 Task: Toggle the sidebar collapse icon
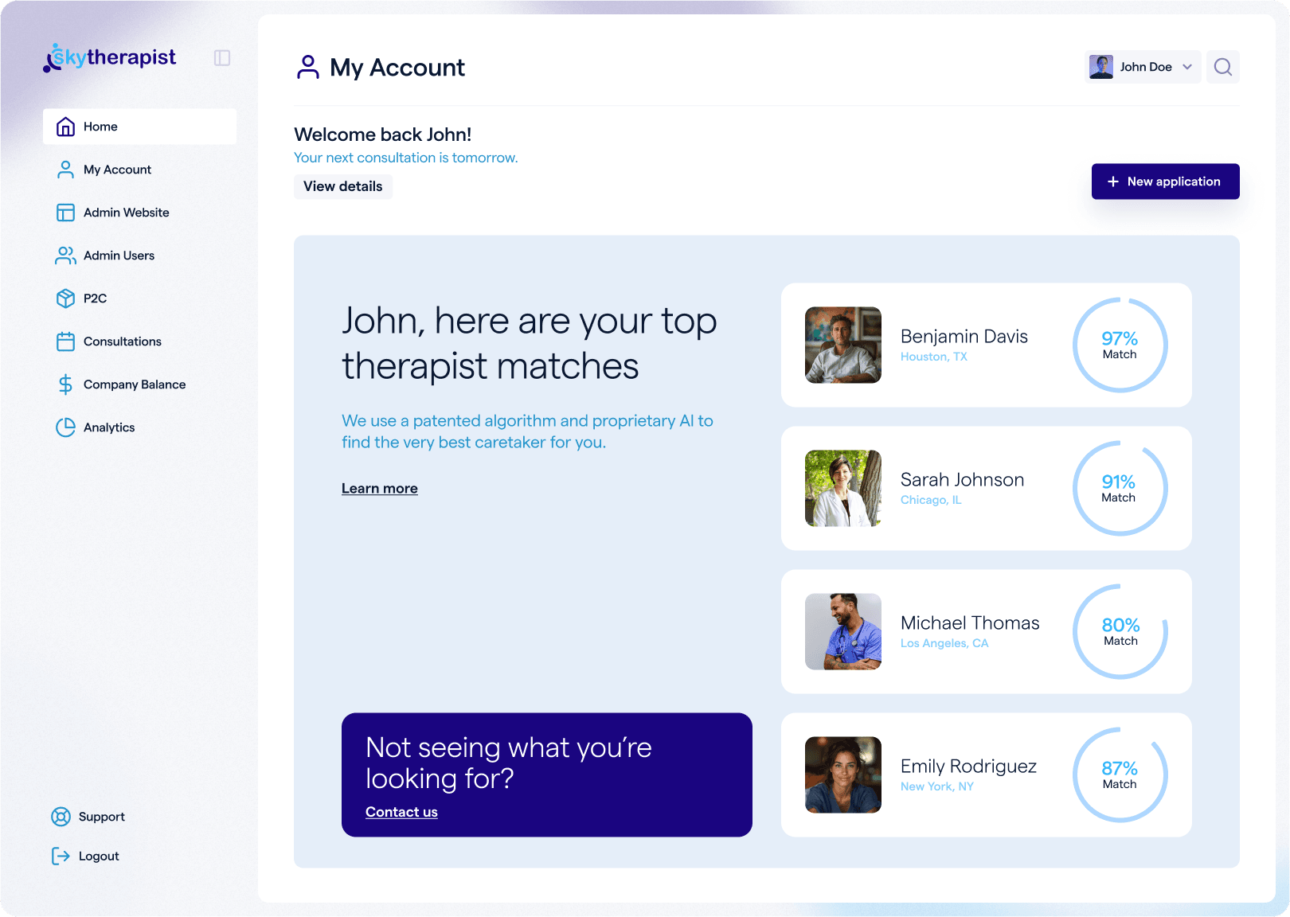222,58
